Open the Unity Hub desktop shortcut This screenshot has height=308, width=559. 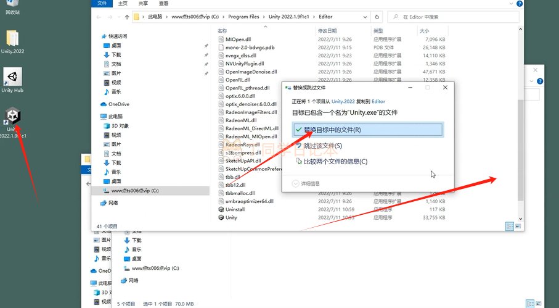pos(12,80)
